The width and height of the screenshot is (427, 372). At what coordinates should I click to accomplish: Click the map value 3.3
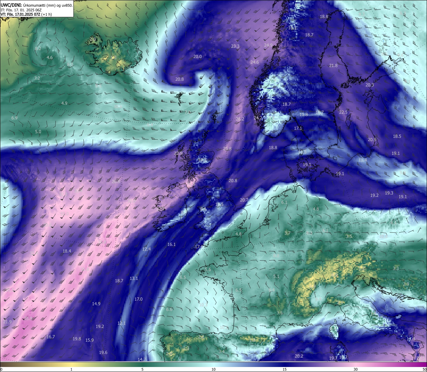(x=396, y=269)
